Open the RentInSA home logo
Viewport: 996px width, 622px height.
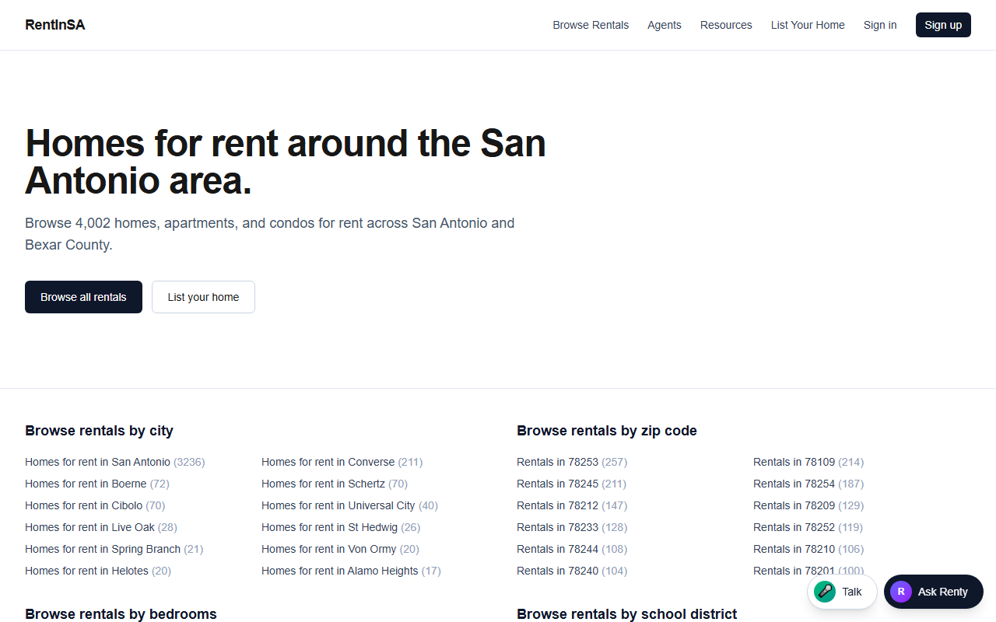click(x=55, y=25)
